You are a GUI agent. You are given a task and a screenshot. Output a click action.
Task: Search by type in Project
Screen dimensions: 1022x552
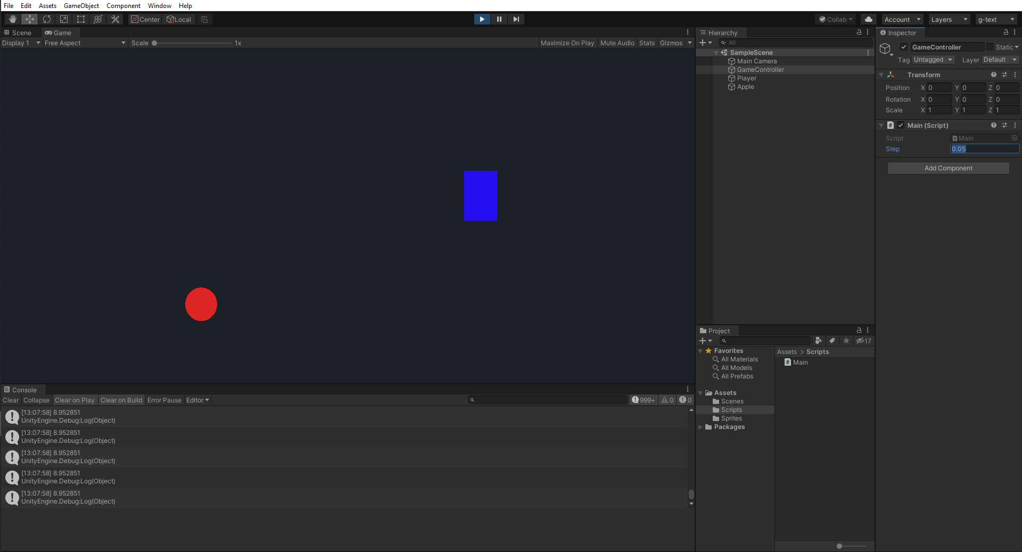(x=819, y=341)
